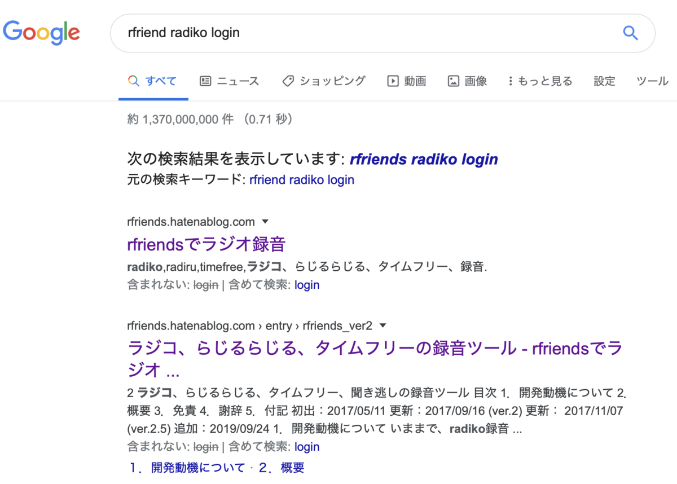The width and height of the screenshot is (677, 484).
Task: Click the rfriends.hatenablog.com URL of first result
Action: (191, 222)
